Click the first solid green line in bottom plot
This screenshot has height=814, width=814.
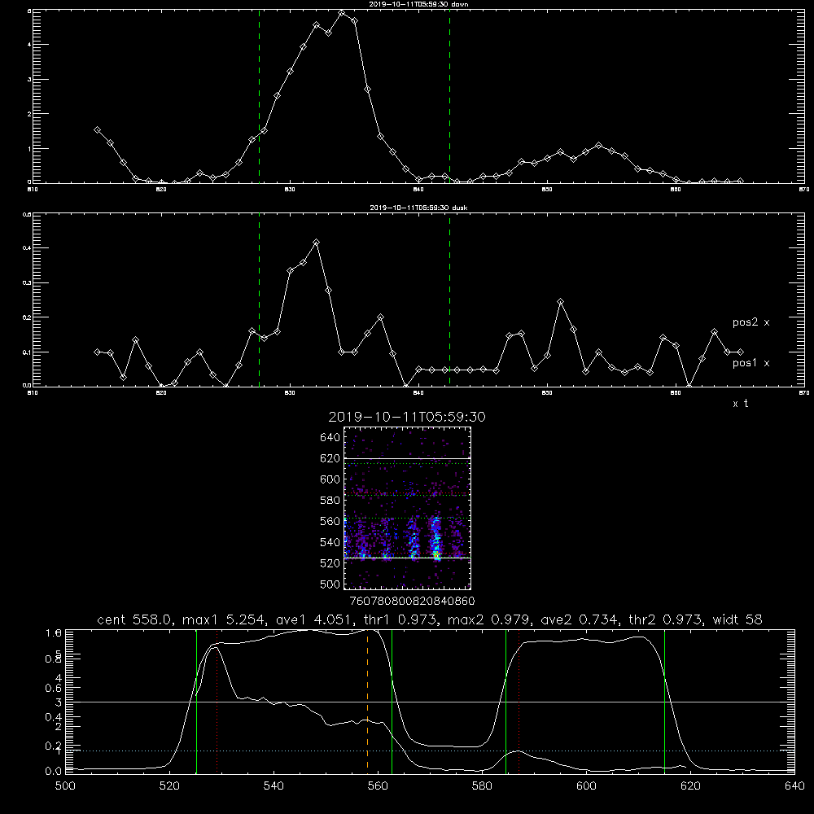197,701
